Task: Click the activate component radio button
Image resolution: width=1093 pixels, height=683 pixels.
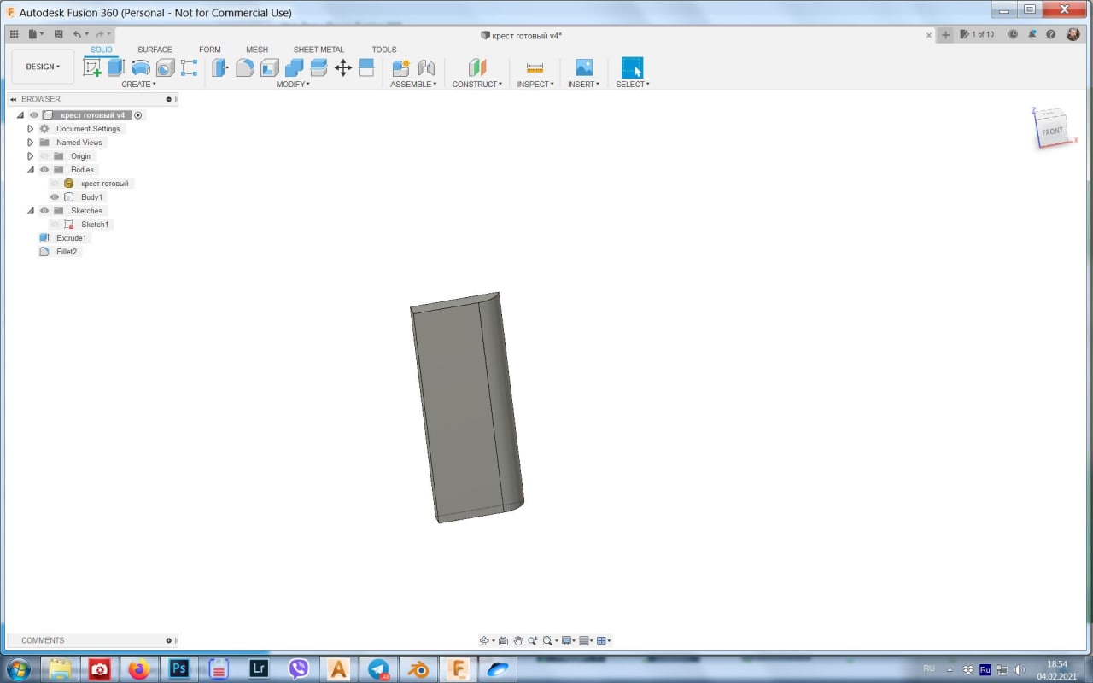Action: pyautogui.click(x=138, y=115)
